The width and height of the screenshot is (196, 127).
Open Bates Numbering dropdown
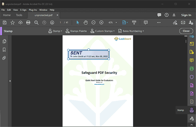131,31
